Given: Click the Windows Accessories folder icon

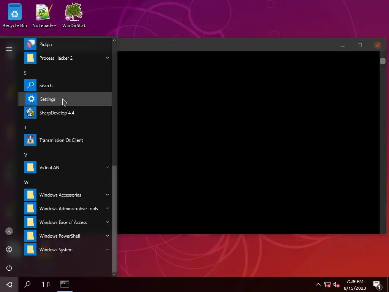Looking at the screenshot, I should [30, 195].
